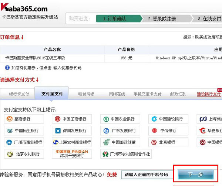Click 输入优惠券代码 link
The height and width of the screenshot is (186, 222).
[67, 68]
